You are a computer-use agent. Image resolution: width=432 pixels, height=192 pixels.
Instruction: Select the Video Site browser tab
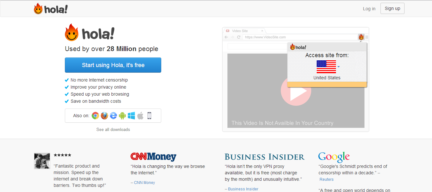tap(244, 31)
